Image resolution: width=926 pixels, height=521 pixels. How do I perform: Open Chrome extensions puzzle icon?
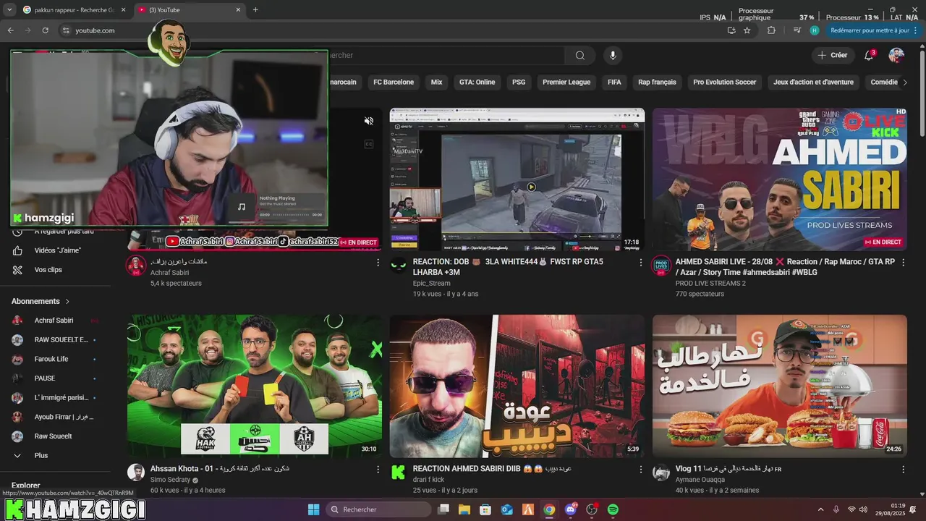771,30
